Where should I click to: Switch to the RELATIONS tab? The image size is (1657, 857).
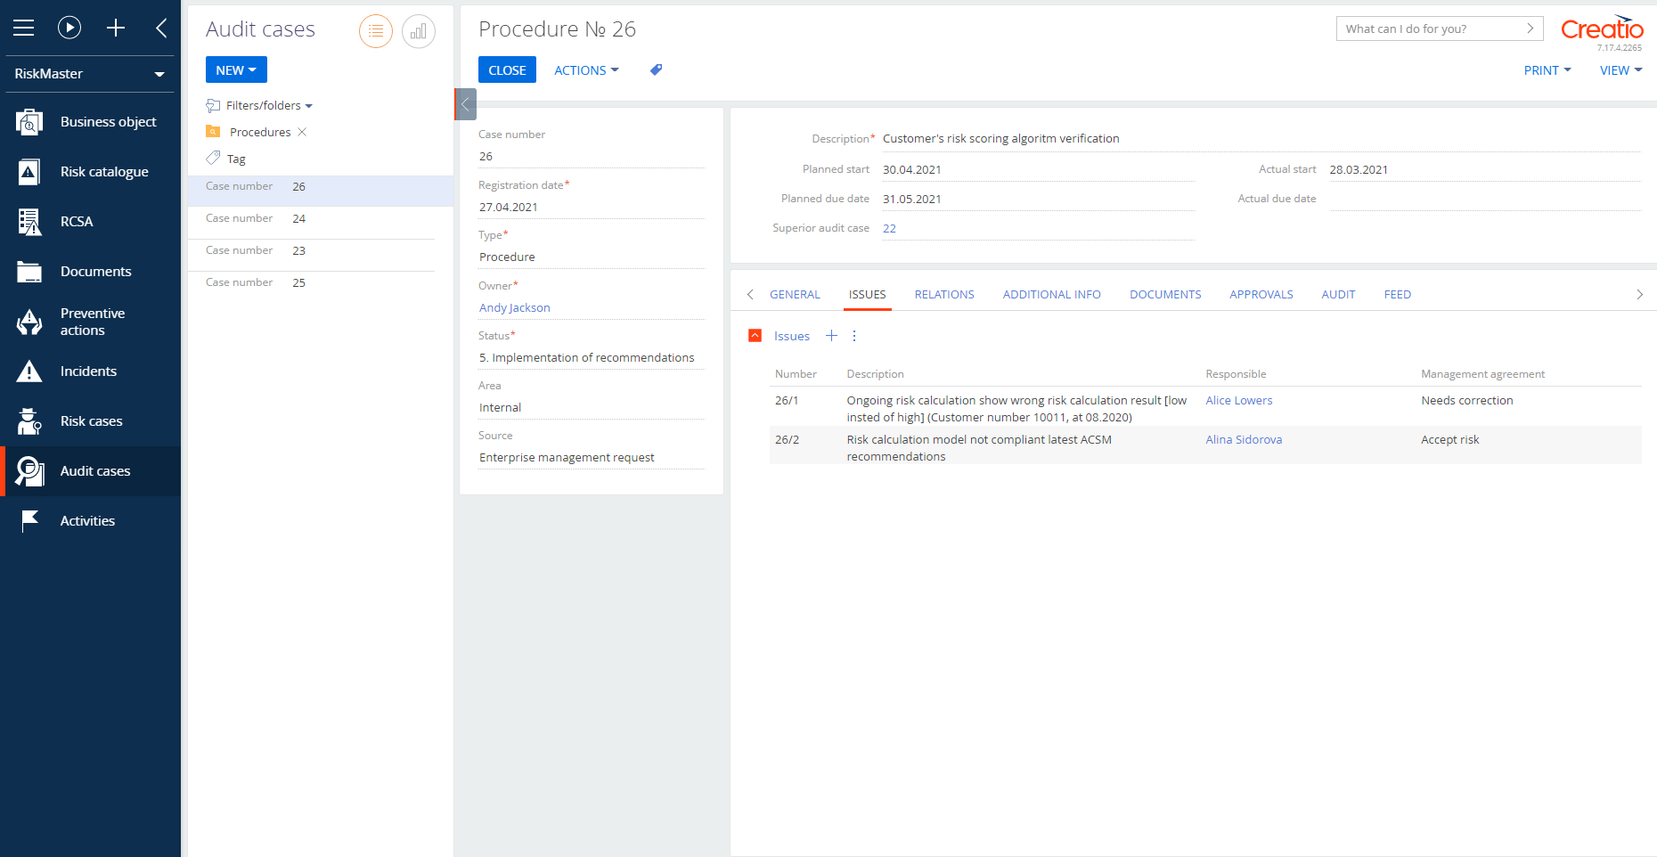click(944, 294)
